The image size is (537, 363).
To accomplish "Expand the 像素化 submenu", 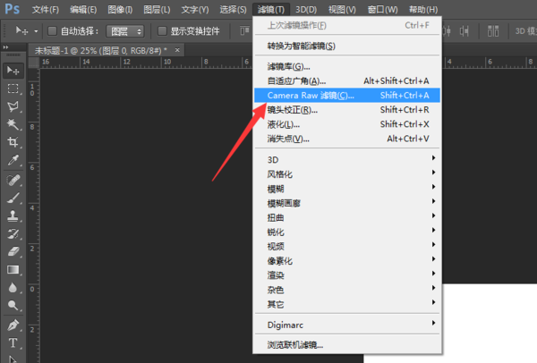I will pyautogui.click(x=347, y=261).
